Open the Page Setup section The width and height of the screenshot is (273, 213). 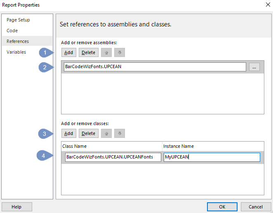[x=18, y=20]
